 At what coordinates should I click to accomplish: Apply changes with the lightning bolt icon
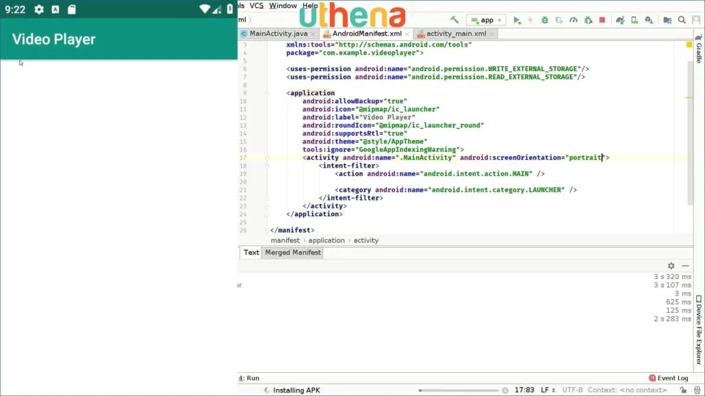pyautogui.click(x=530, y=21)
